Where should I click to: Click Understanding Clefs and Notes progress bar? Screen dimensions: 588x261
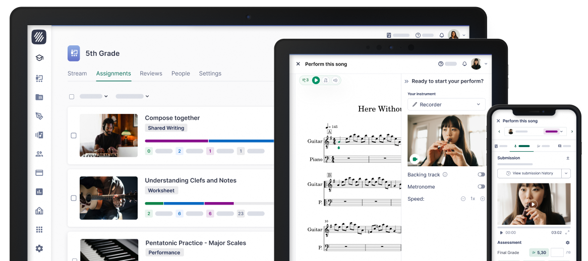(210, 204)
